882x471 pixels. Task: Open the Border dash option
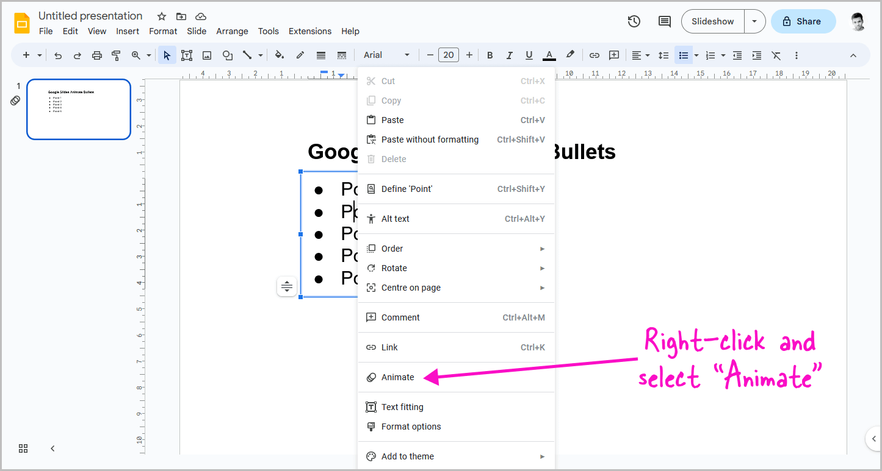(342, 55)
